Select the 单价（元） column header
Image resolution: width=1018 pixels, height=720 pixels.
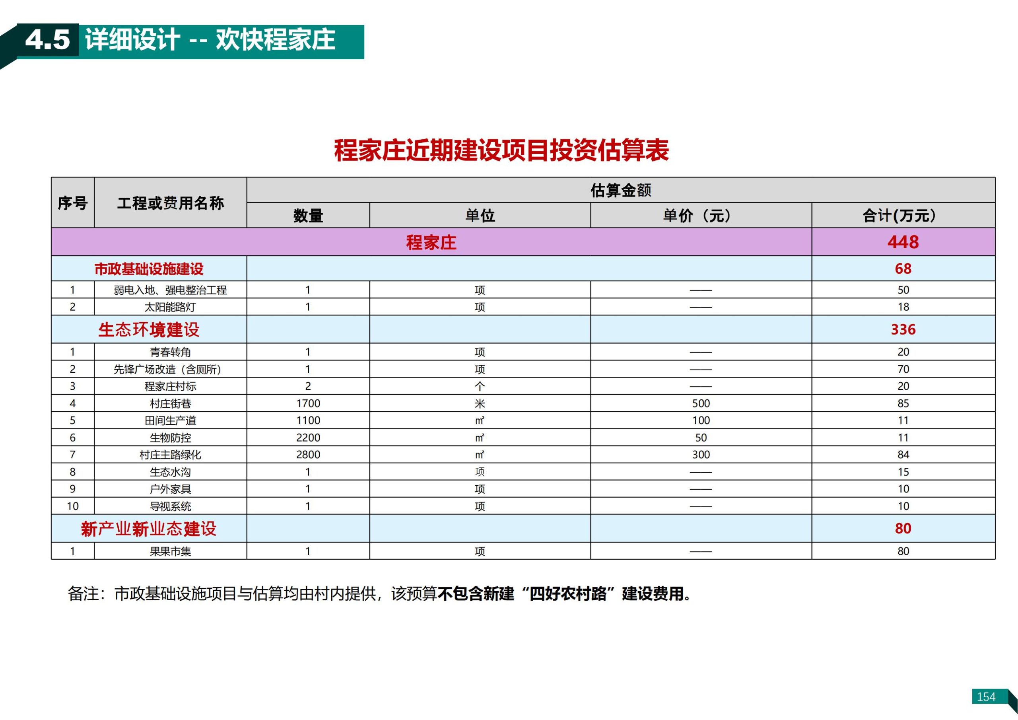point(701,216)
